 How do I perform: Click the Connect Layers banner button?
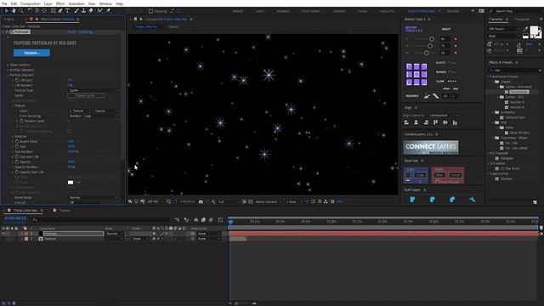(431, 147)
